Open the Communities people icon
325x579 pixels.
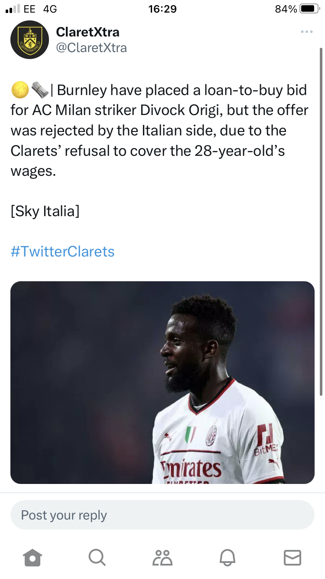coord(162,557)
